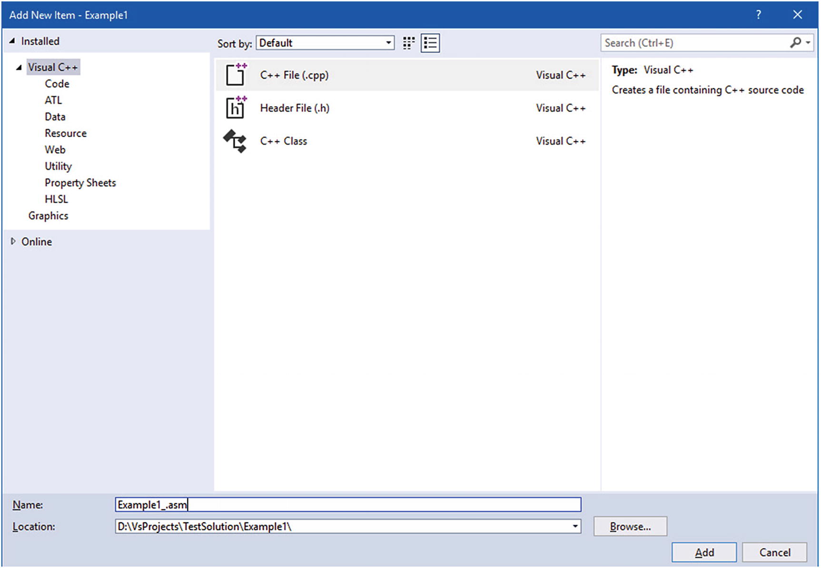Screen dimensions: 821x568
Task: Collapse the Installed templates node
Action: pos(12,41)
